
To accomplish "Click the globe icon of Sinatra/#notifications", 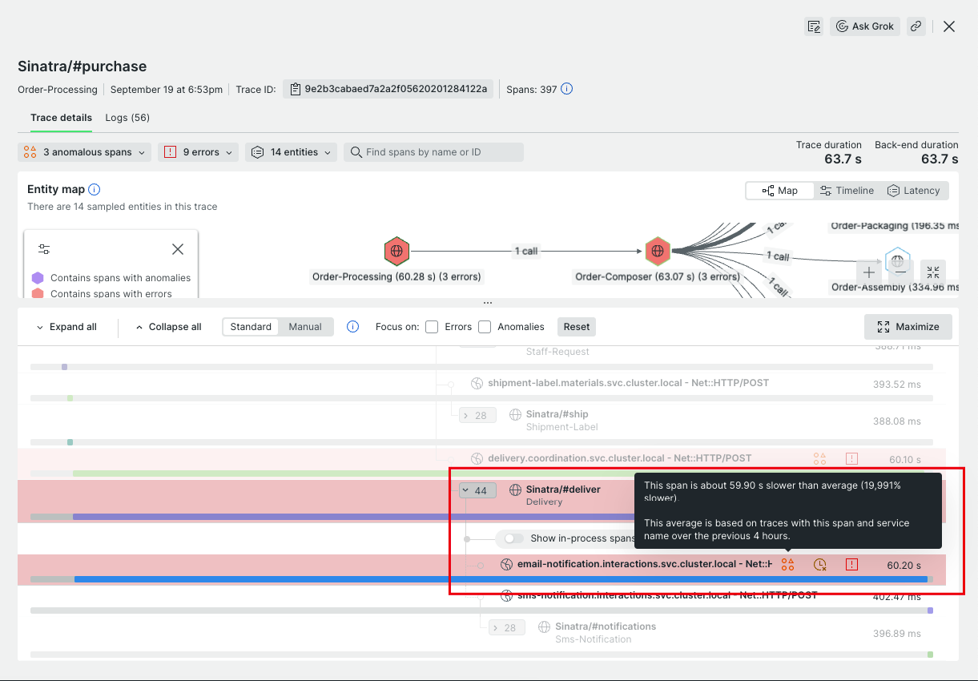I will 545,627.
